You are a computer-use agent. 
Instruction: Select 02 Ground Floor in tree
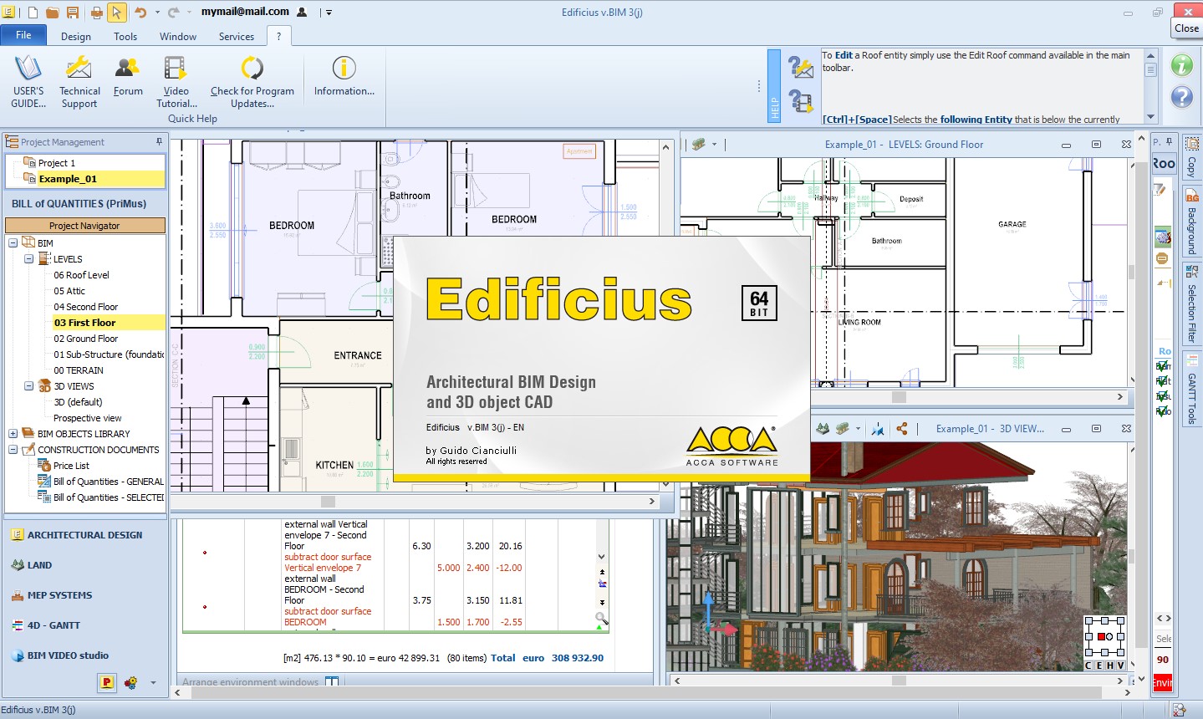(x=86, y=339)
